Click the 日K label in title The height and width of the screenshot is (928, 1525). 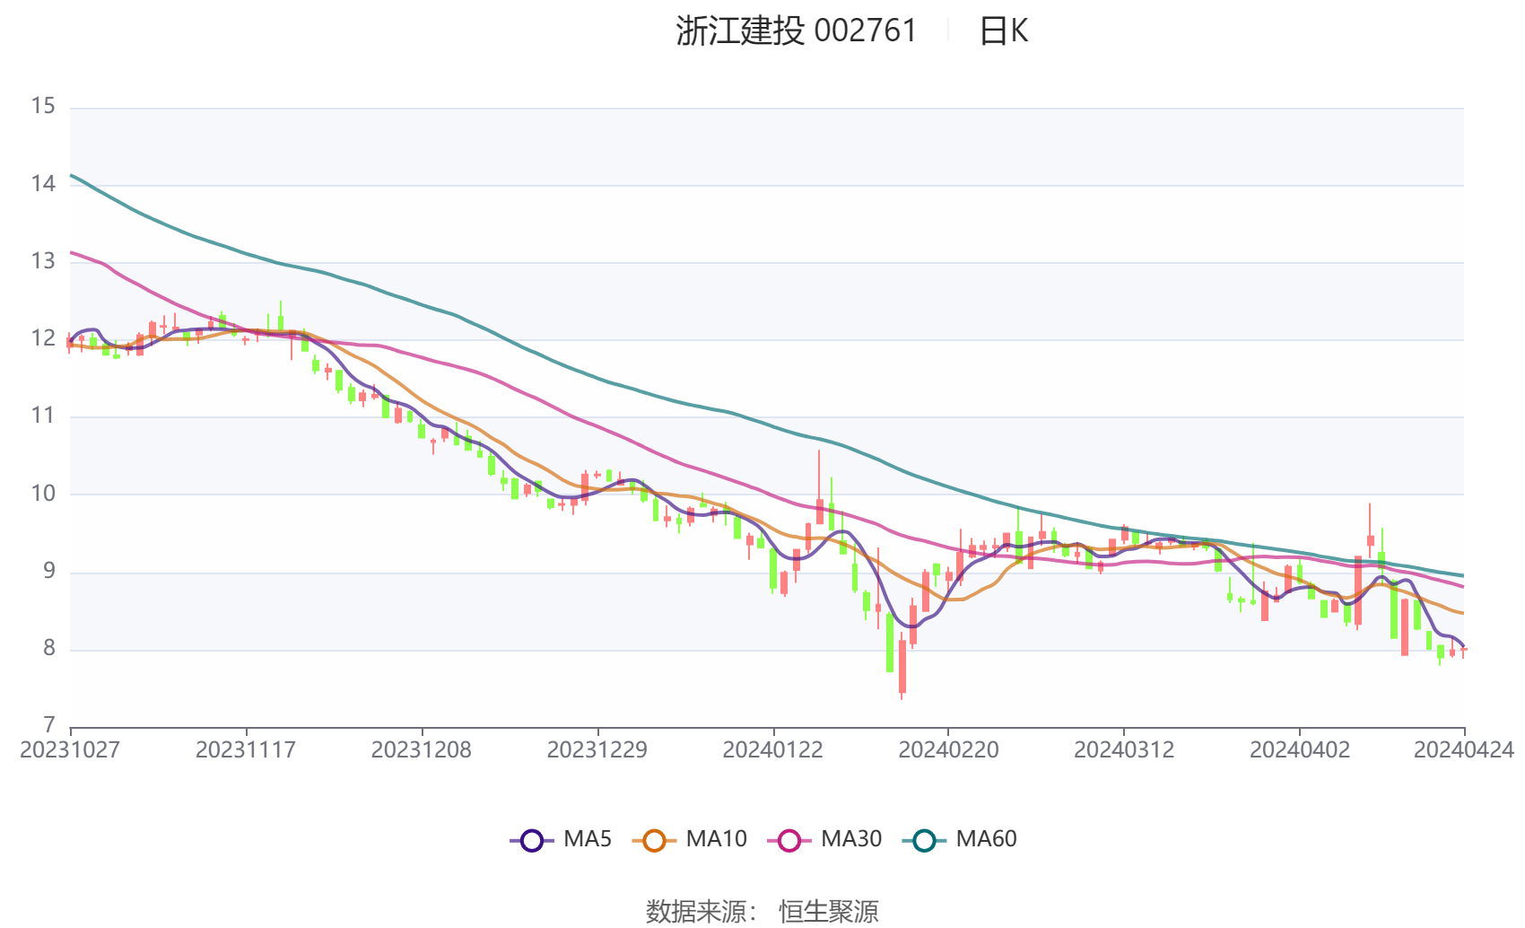point(1004,31)
